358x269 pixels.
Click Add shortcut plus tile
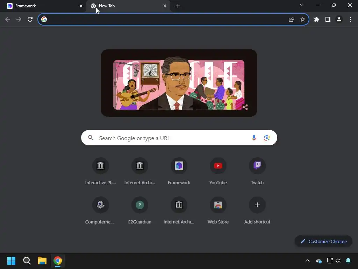(257, 211)
